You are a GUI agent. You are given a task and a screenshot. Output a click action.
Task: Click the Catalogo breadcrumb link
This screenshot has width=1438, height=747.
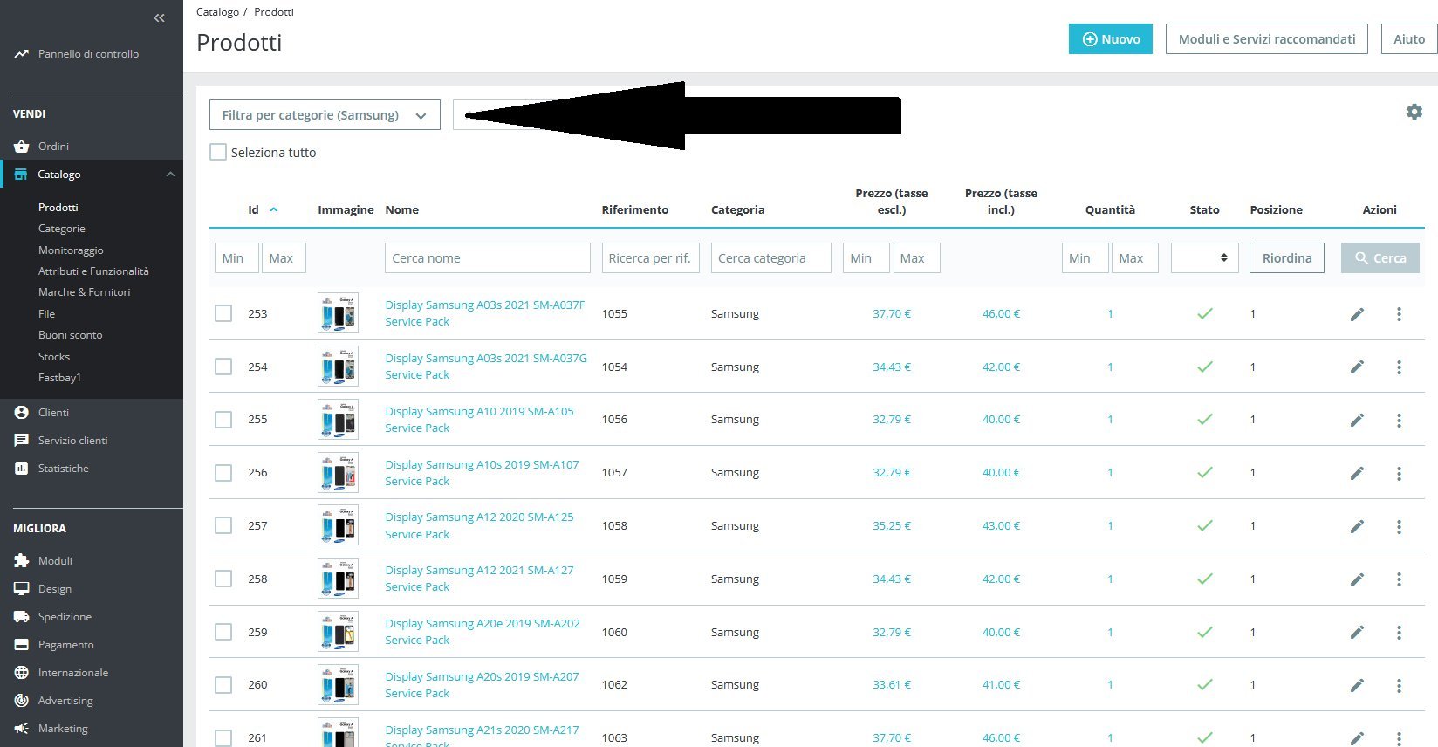click(x=217, y=12)
